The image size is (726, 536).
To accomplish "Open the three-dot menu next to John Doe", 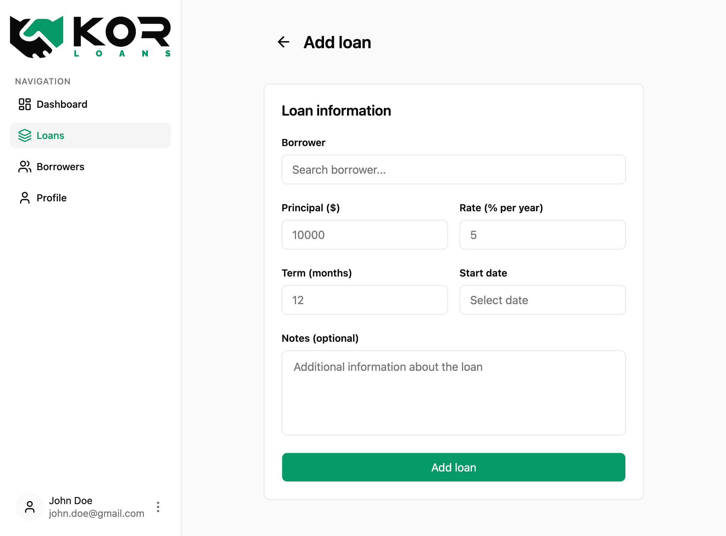I will pyautogui.click(x=158, y=507).
